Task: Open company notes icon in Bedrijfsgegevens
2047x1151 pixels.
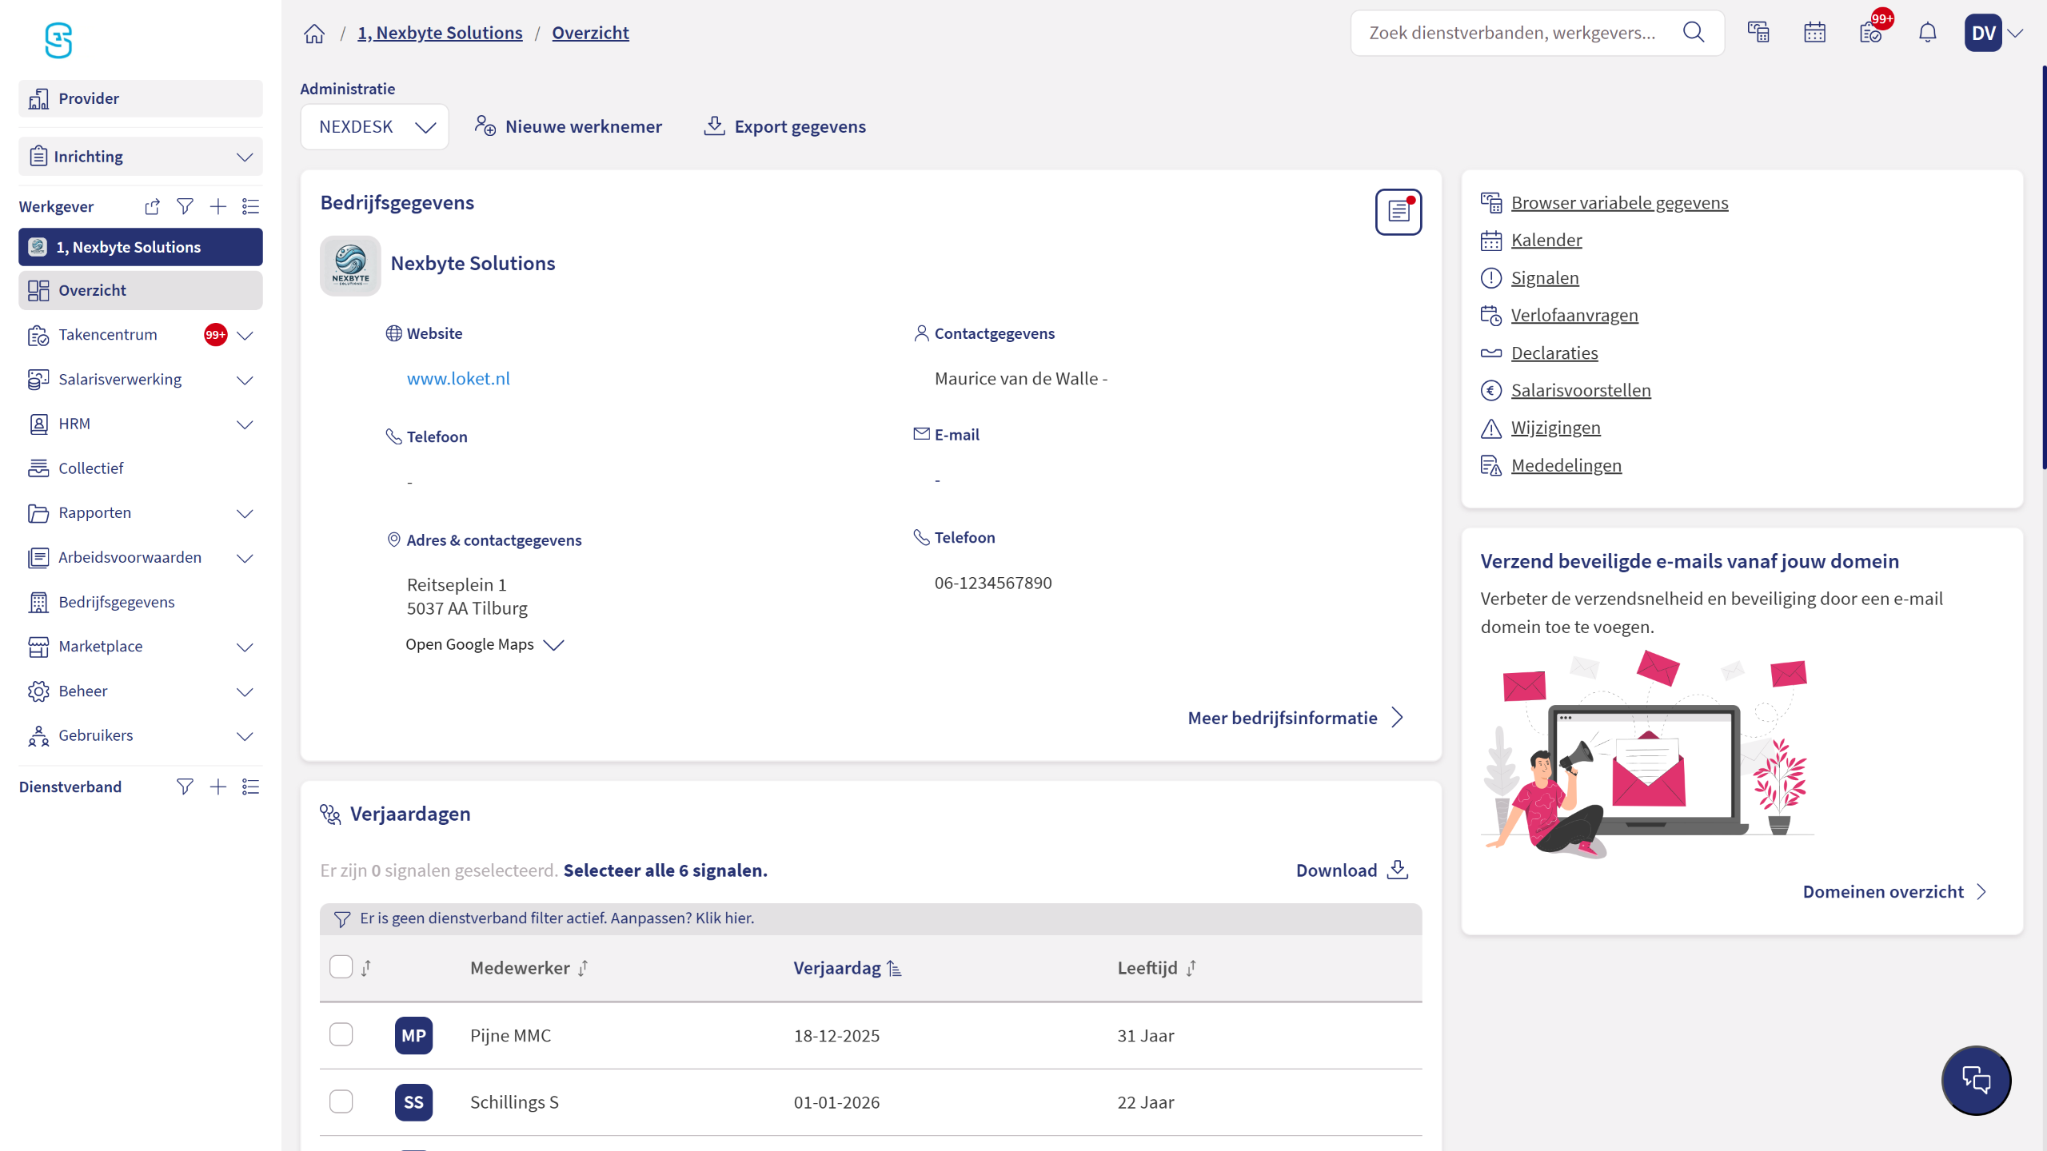Action: (x=1398, y=212)
